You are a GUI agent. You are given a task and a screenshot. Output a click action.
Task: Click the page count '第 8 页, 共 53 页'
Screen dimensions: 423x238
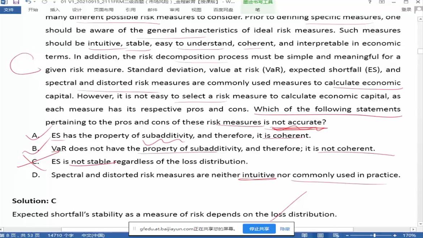(20, 235)
